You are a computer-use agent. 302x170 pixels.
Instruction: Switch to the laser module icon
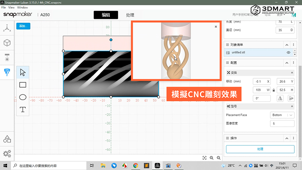(x=7, y=57)
